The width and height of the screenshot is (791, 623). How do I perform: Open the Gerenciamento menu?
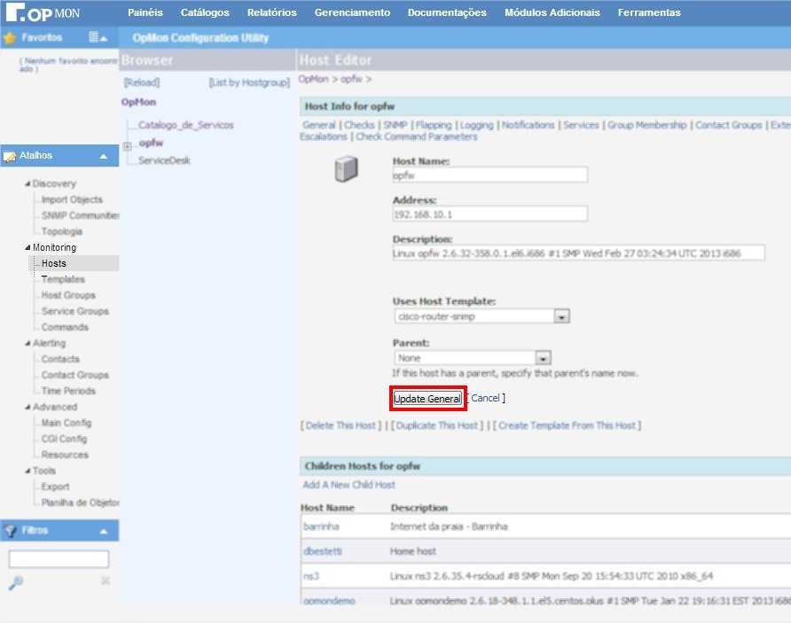pos(352,12)
